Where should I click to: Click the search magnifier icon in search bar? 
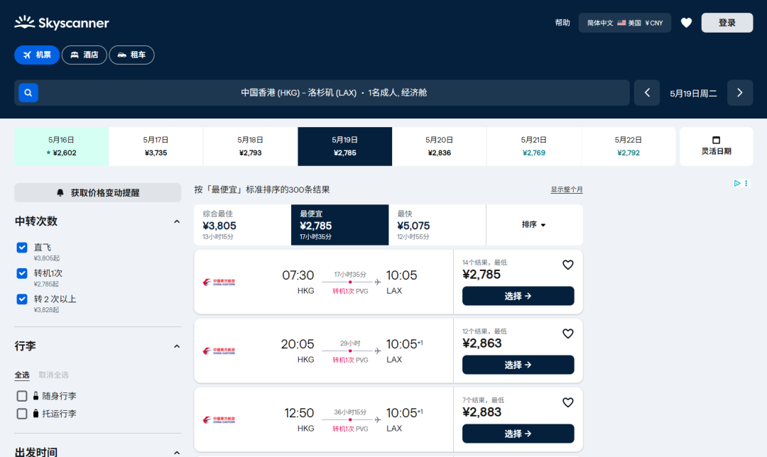28,93
